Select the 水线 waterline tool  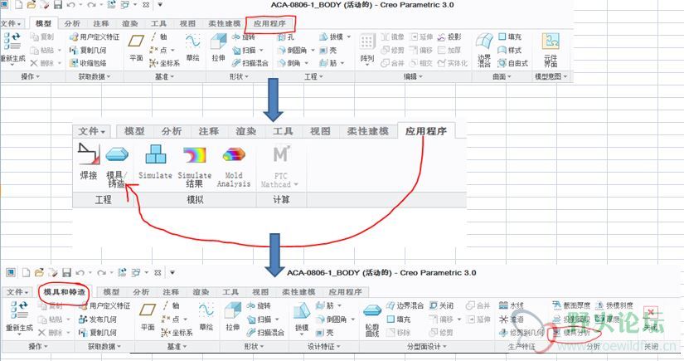tap(511, 305)
